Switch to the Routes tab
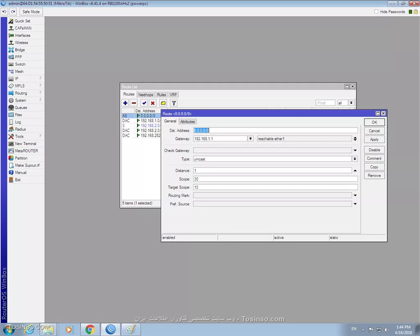 tap(129, 94)
